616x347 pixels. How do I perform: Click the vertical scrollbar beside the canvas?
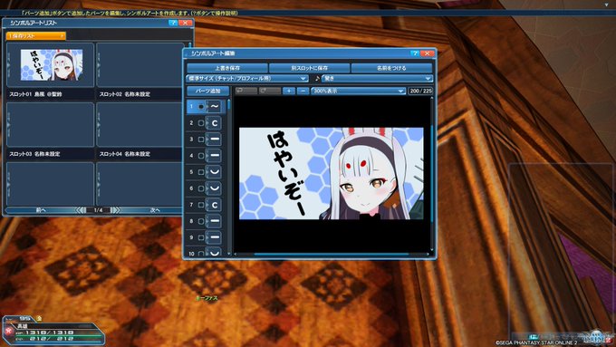point(432,174)
